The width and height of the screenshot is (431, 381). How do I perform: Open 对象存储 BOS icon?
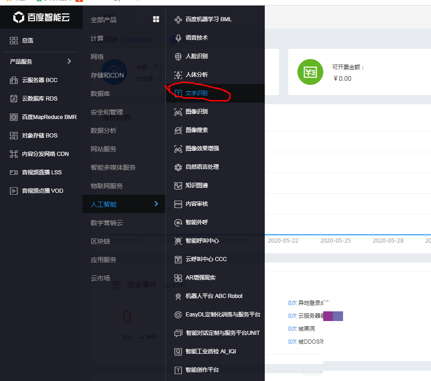[x=14, y=136]
